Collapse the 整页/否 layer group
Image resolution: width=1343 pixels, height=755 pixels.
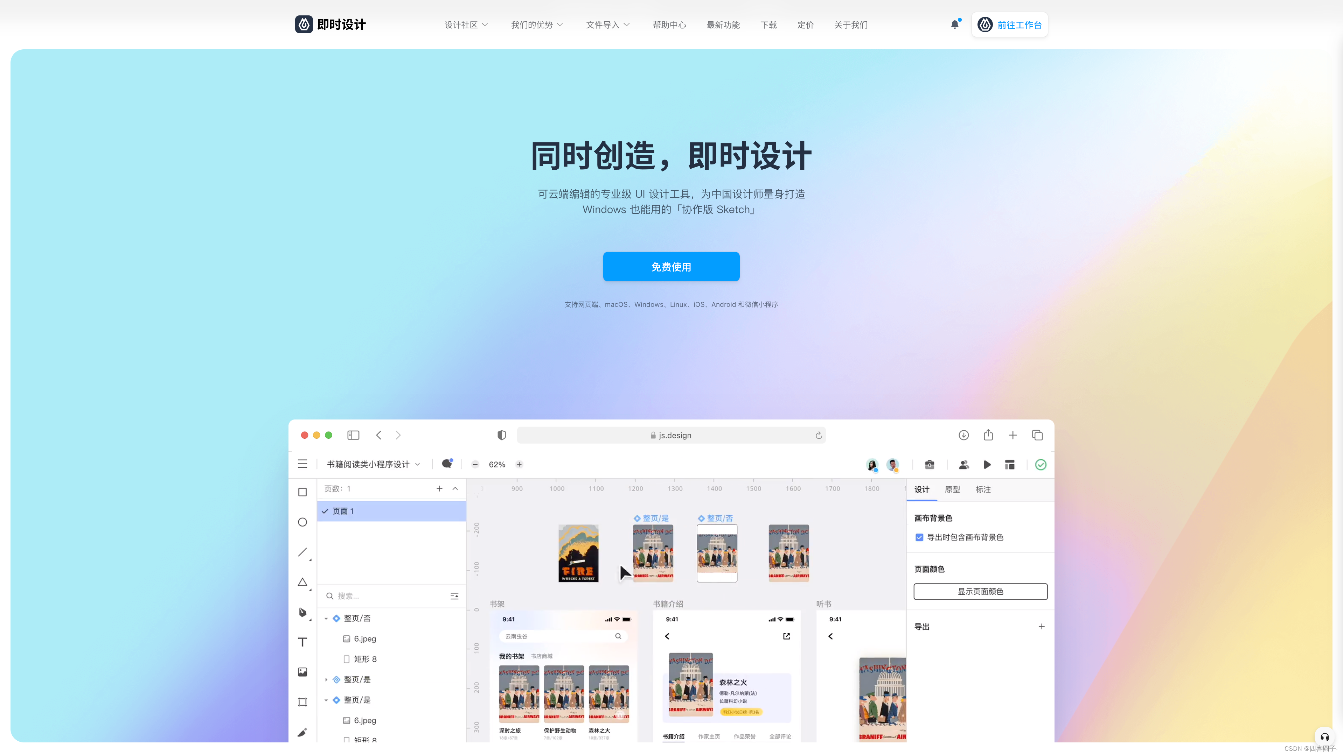[x=326, y=619]
